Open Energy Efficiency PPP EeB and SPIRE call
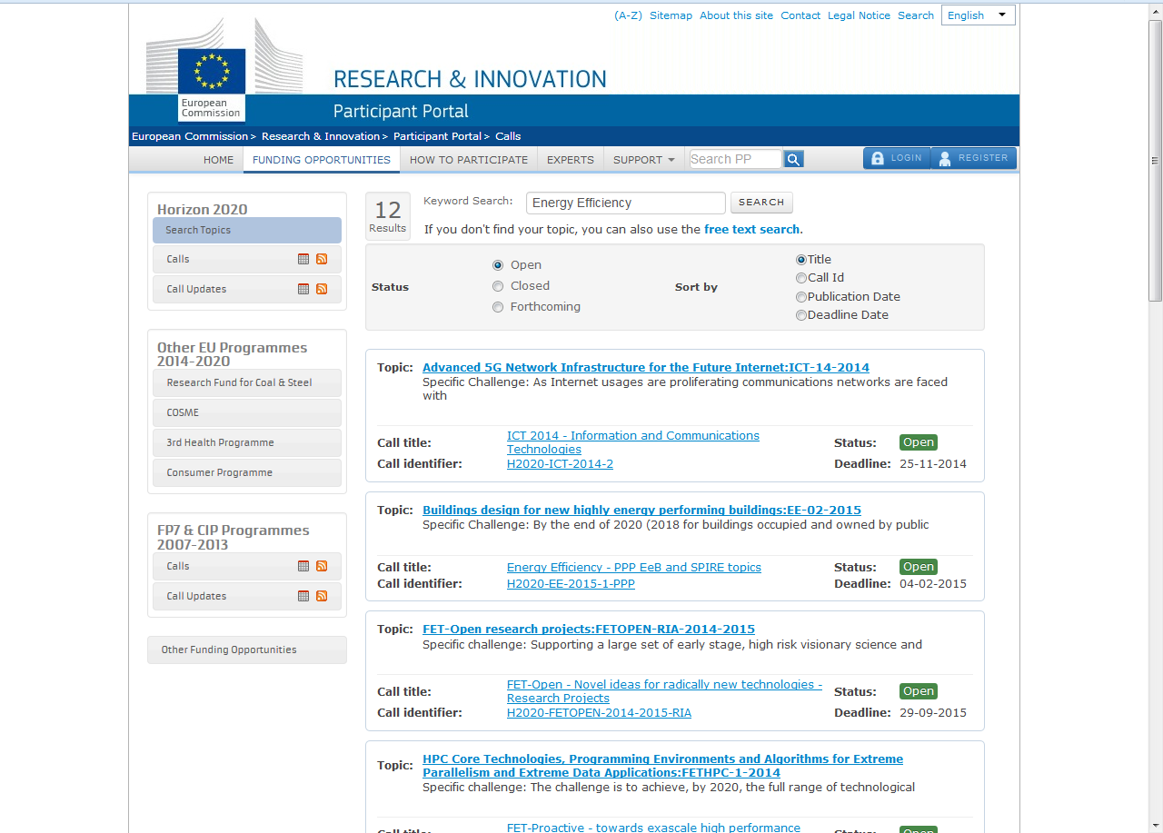The image size is (1163, 833). 634,568
